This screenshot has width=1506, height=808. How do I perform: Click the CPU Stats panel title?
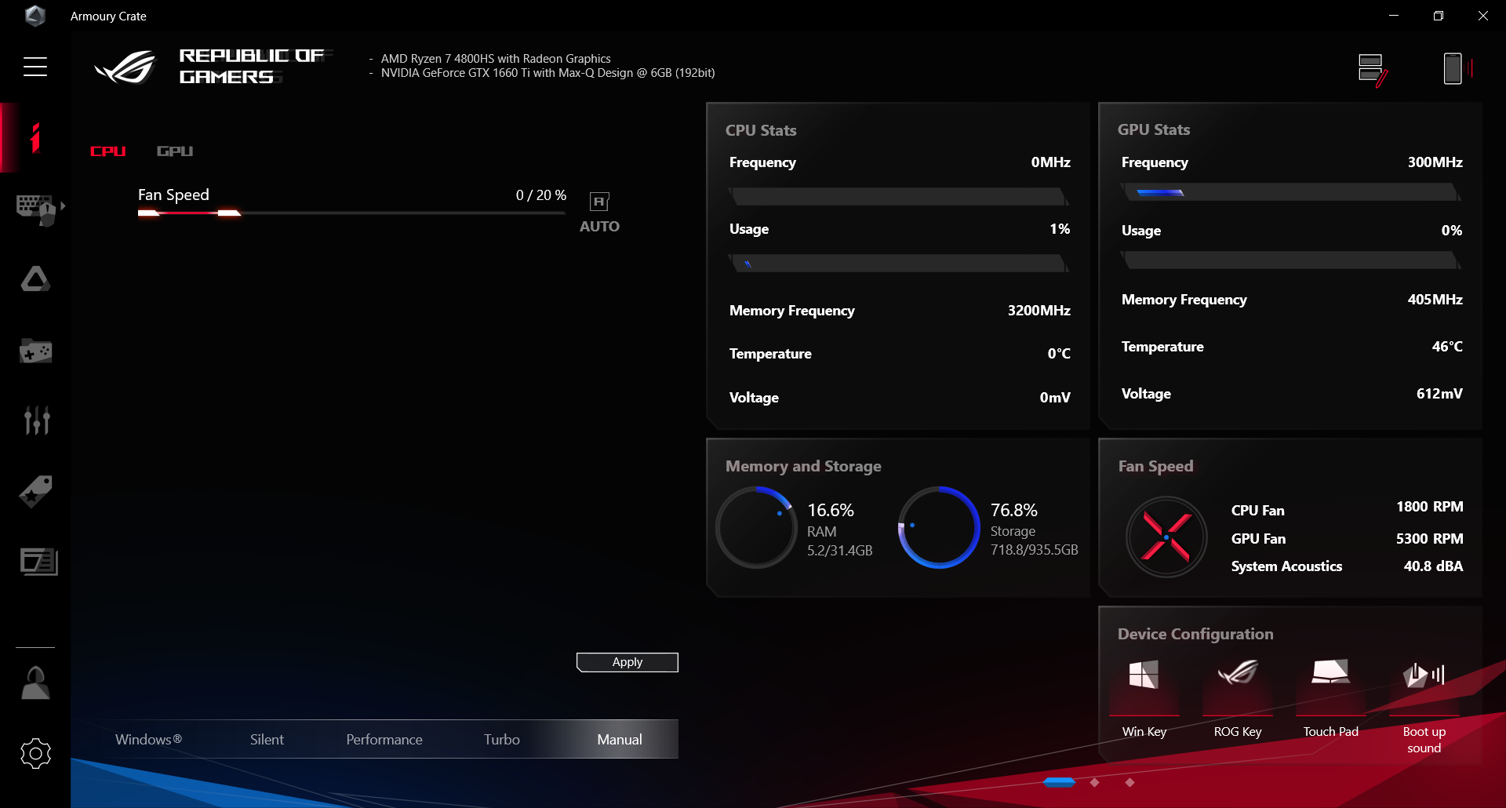pyautogui.click(x=761, y=130)
